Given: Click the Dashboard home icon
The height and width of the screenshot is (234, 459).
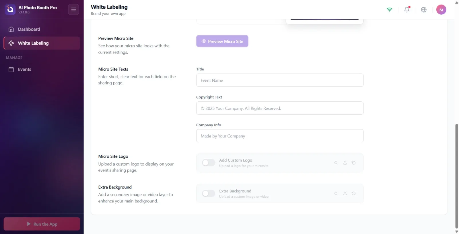Looking at the screenshot, I should (x=11, y=29).
